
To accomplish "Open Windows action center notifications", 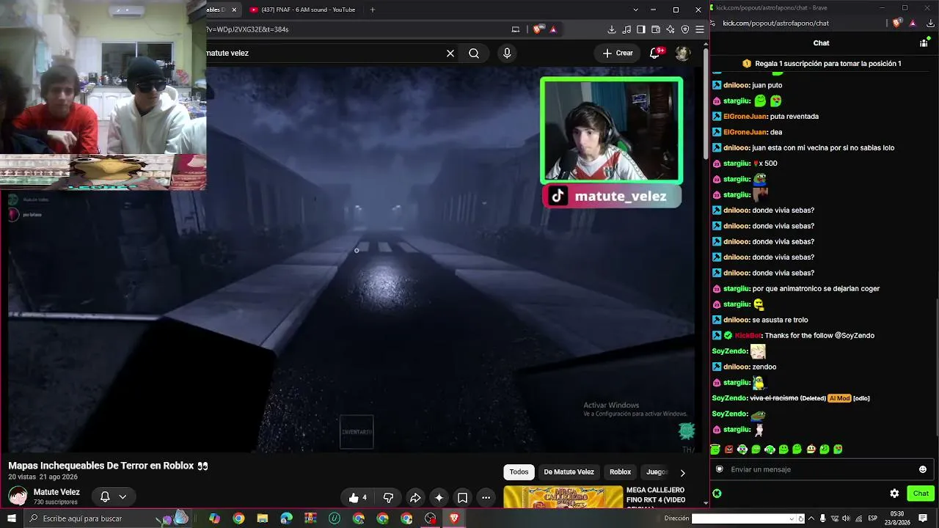I will [x=921, y=518].
